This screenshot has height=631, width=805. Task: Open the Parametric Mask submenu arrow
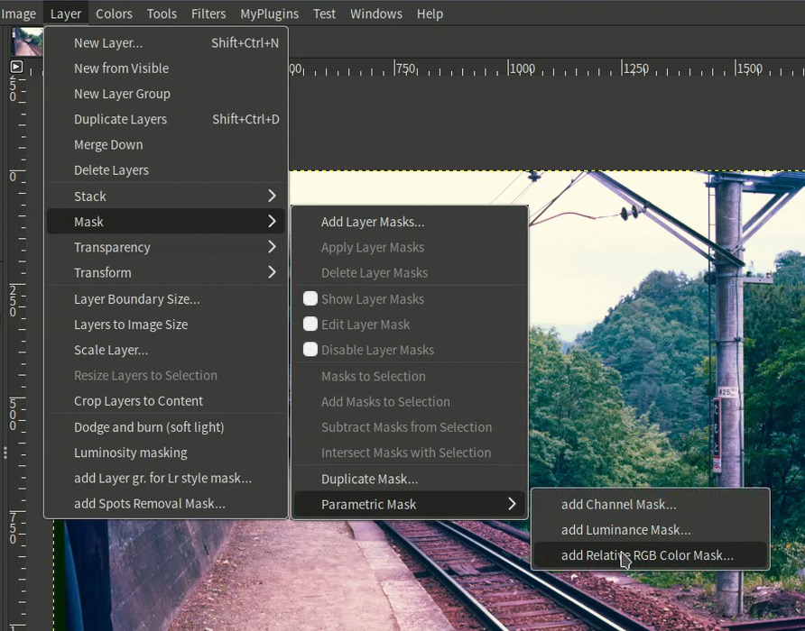(x=512, y=504)
